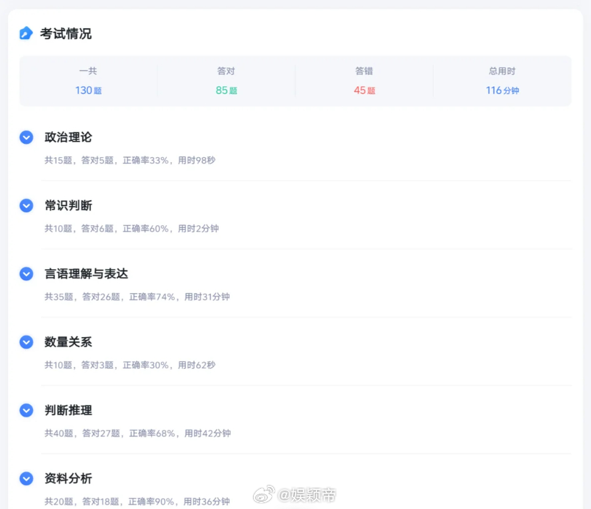Click the 一共 130题 total count

point(89,90)
